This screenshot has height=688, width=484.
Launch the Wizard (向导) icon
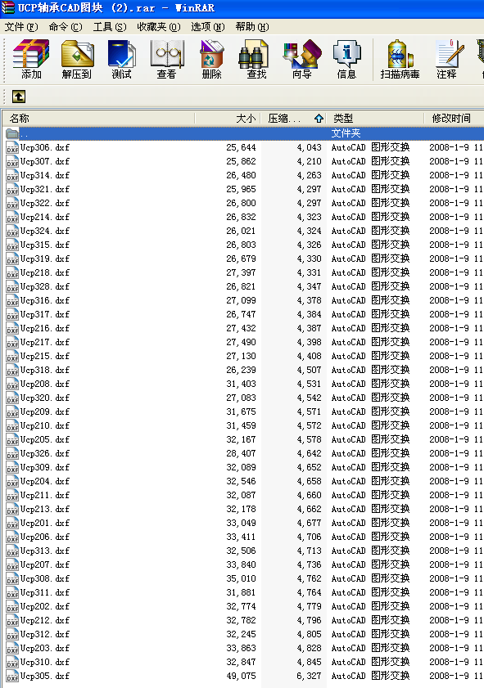pyautogui.click(x=301, y=59)
